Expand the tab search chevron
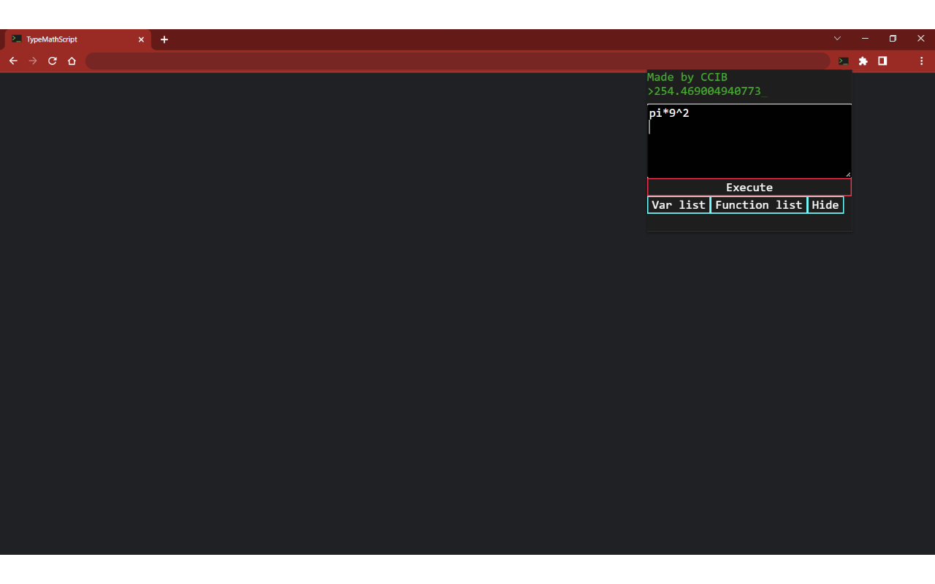This screenshot has height=584, width=935. tap(837, 39)
